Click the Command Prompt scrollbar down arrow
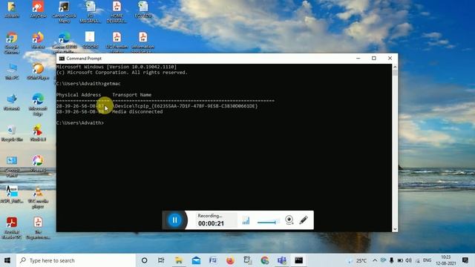The width and height of the screenshot is (475, 267). point(395,229)
